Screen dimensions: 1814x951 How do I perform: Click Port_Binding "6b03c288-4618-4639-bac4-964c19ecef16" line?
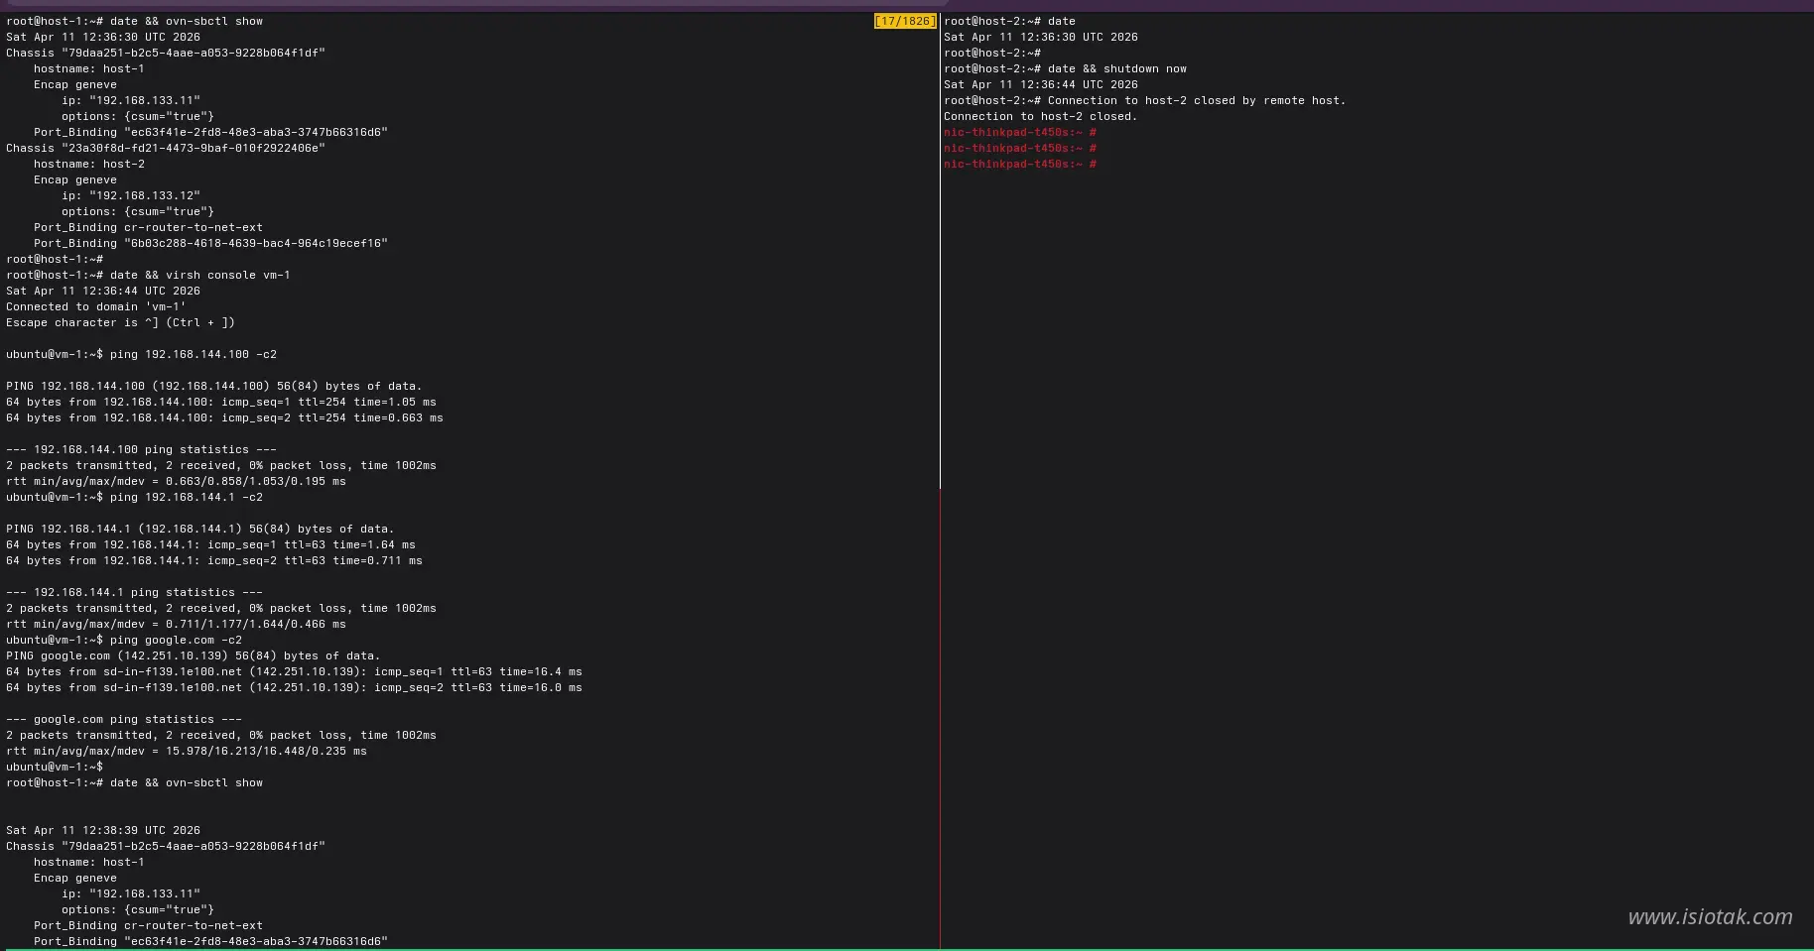[210, 243]
